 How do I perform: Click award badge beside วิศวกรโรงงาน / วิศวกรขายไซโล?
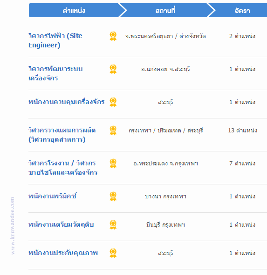click(x=113, y=164)
